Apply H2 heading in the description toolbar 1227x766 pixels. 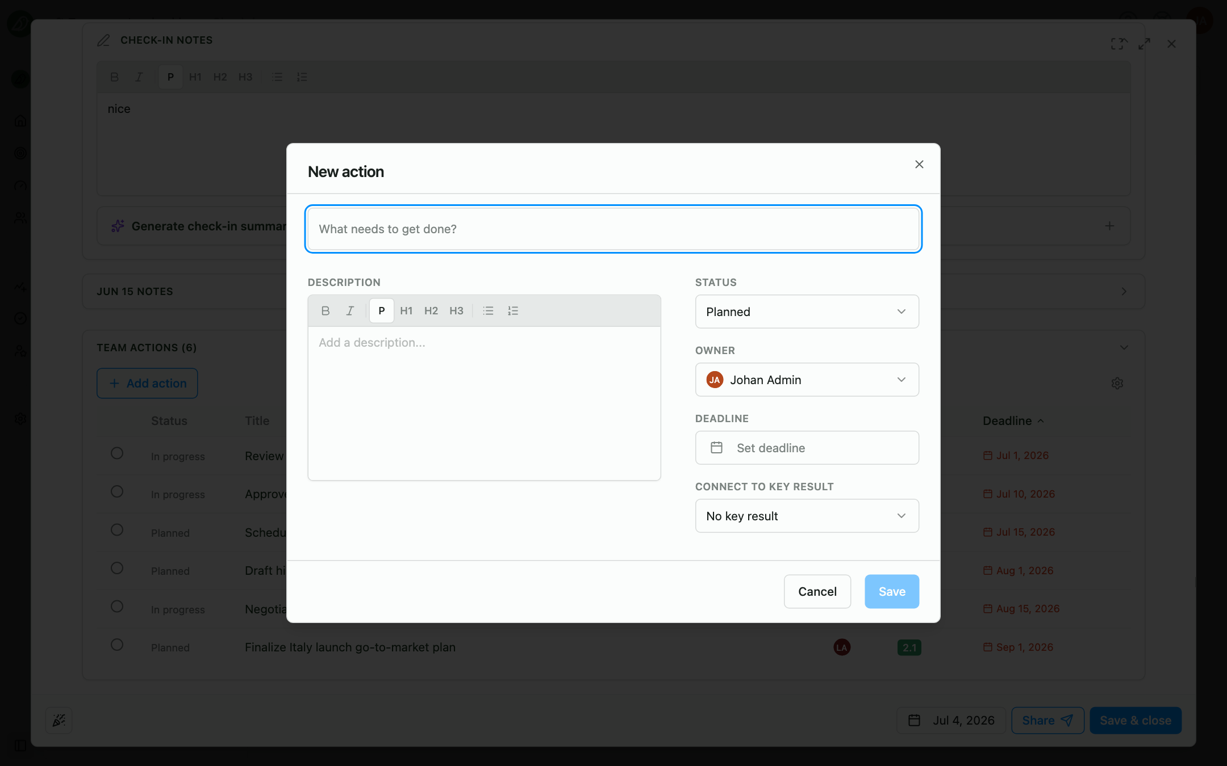431,311
